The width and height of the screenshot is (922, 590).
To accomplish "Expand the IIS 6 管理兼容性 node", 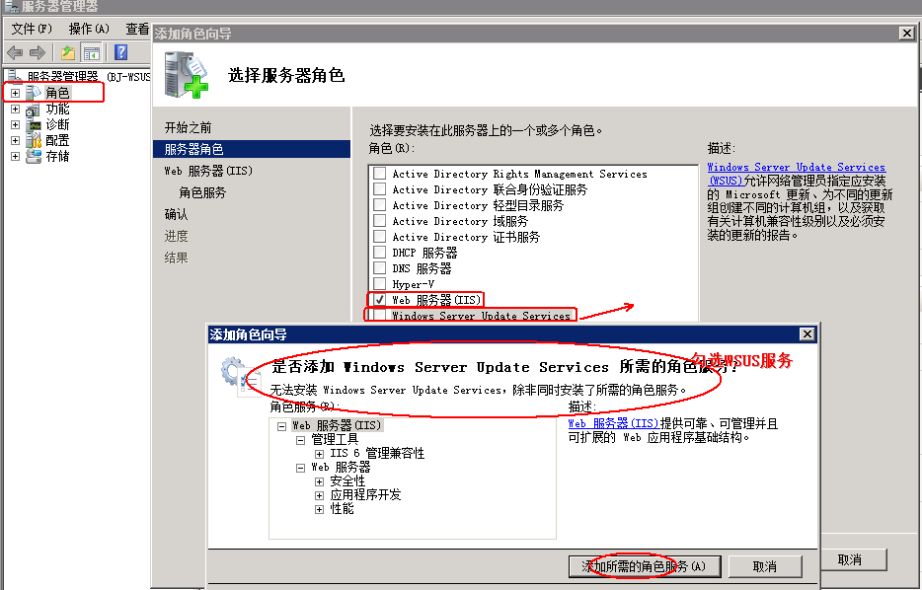I will [319, 454].
